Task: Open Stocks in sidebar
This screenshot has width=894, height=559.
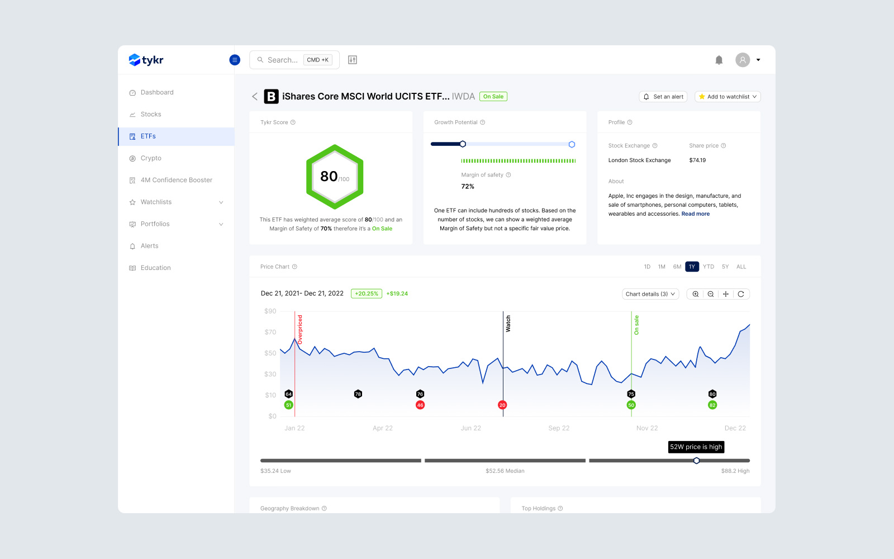Action: pyautogui.click(x=176, y=115)
